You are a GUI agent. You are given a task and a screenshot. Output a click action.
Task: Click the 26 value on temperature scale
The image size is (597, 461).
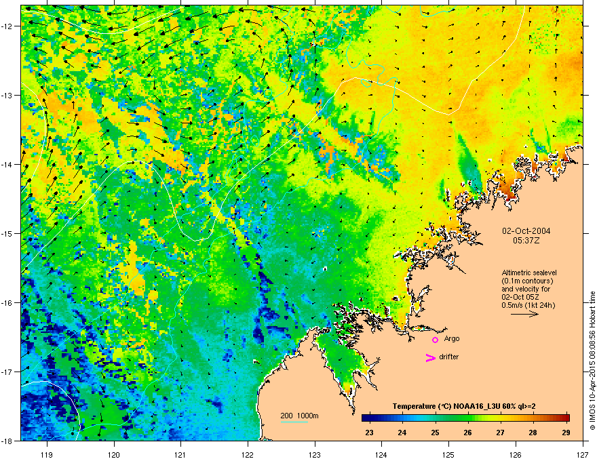(x=467, y=433)
